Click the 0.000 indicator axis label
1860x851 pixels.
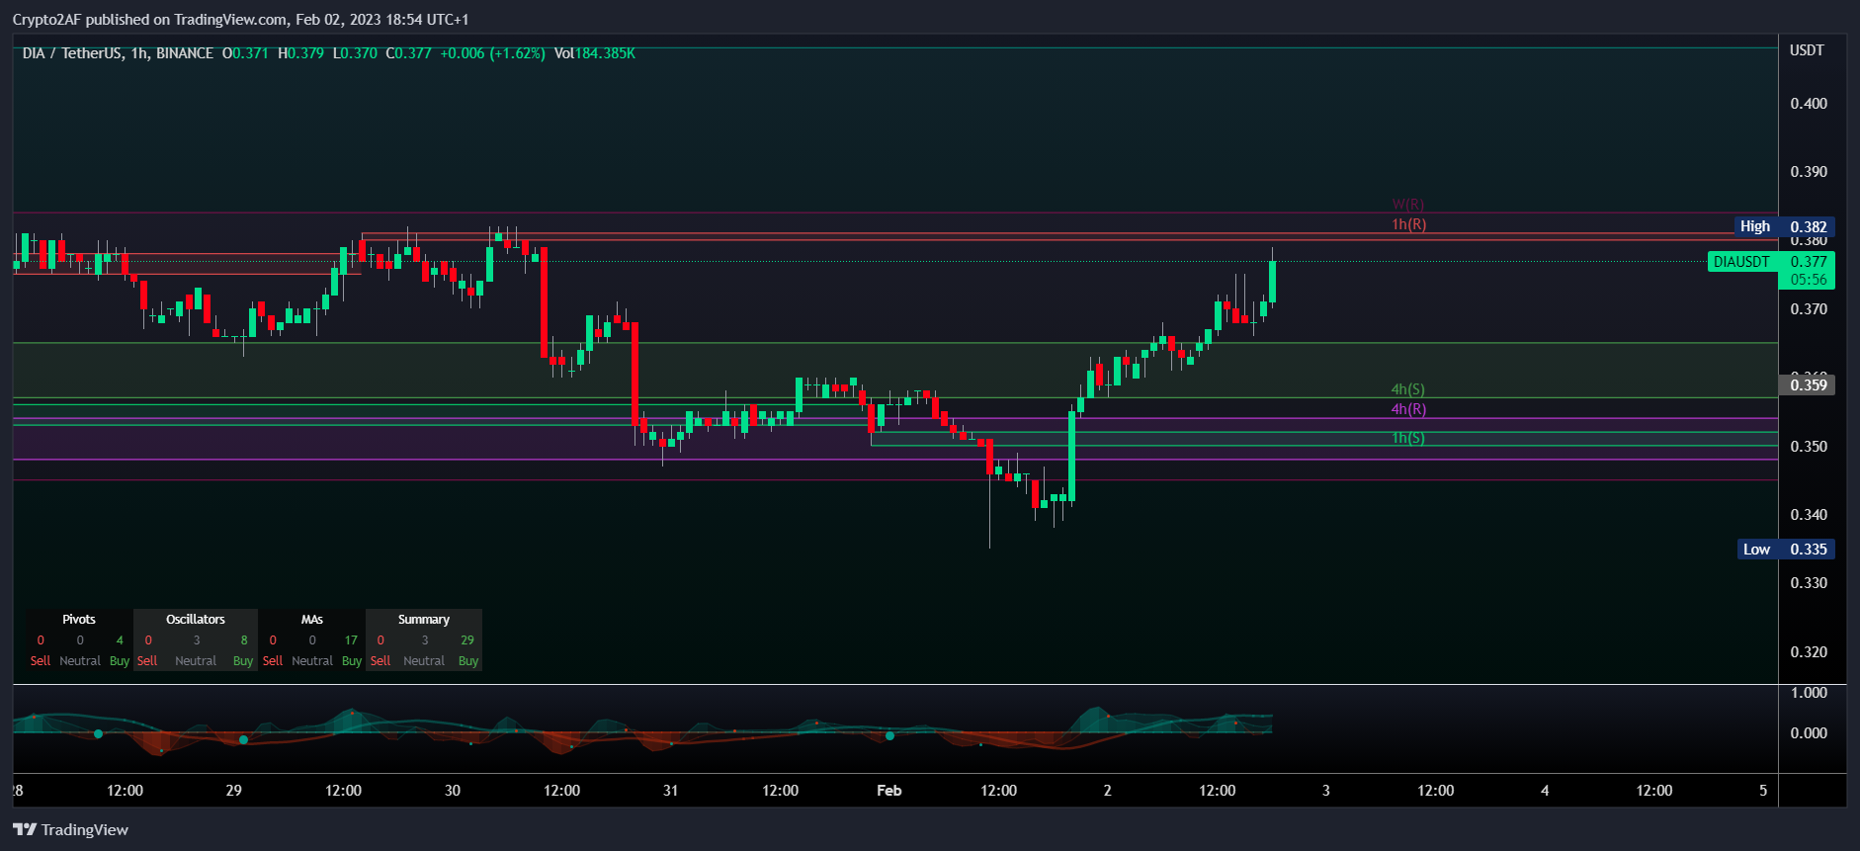(x=1809, y=733)
